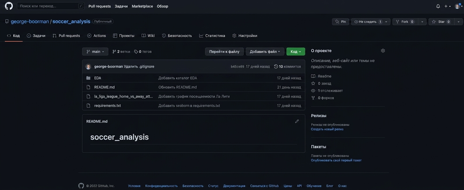The image size is (464, 190).
Task: Open george-boorman profile link
Action: click(x=30, y=21)
